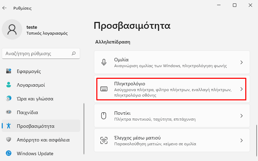258x161 pixels.
Task: Click the Ασύγχρονα πλήκτρα description text
Action: (x=173, y=92)
